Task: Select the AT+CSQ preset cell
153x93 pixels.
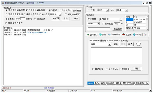Action: 139,28
